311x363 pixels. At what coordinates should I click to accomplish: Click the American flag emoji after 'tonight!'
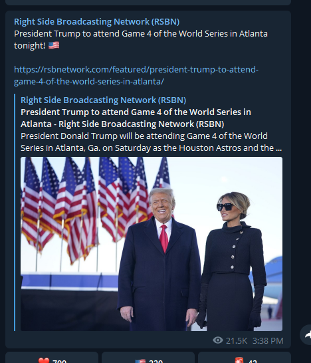[54, 45]
